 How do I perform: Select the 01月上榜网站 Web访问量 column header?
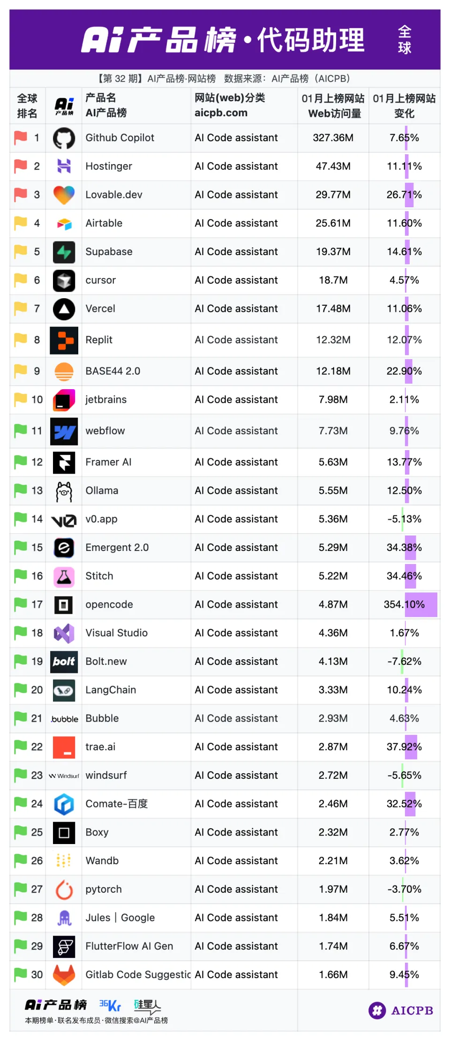pyautogui.click(x=333, y=106)
